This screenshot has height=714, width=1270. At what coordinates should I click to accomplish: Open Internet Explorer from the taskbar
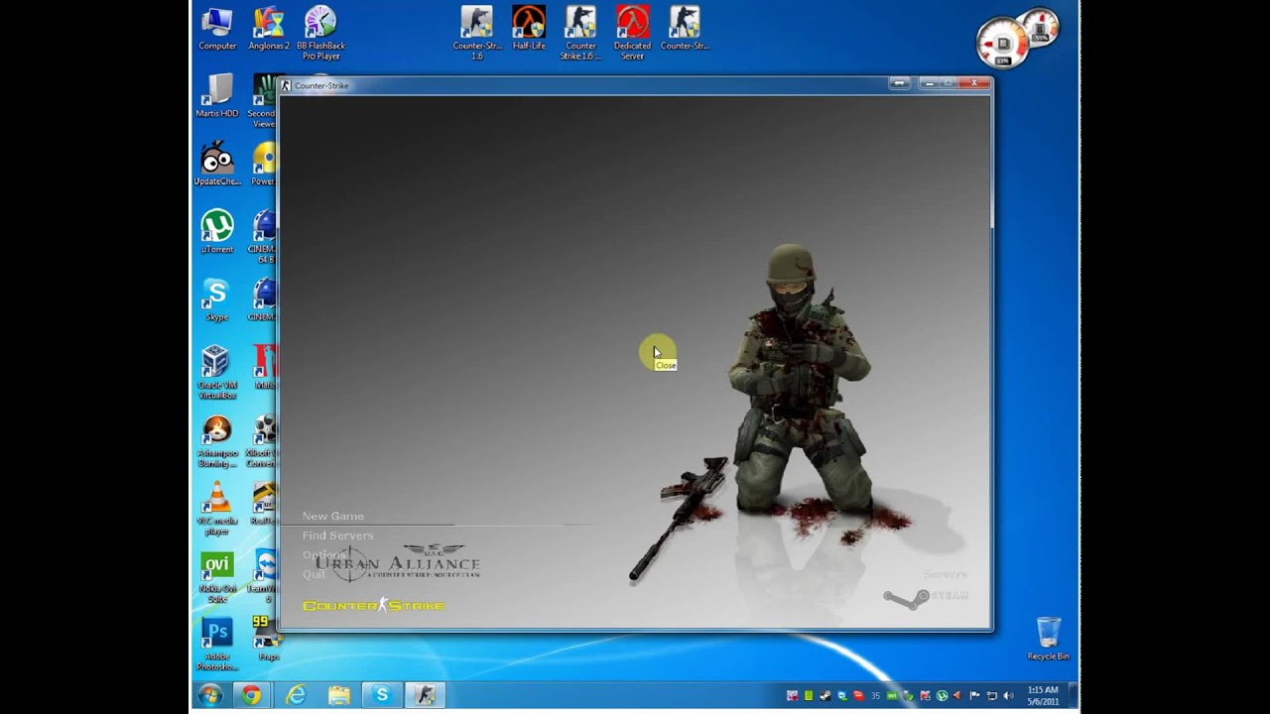tap(296, 695)
